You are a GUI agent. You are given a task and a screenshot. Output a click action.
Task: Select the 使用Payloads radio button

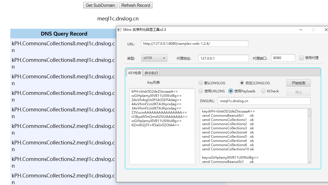click(x=230, y=91)
